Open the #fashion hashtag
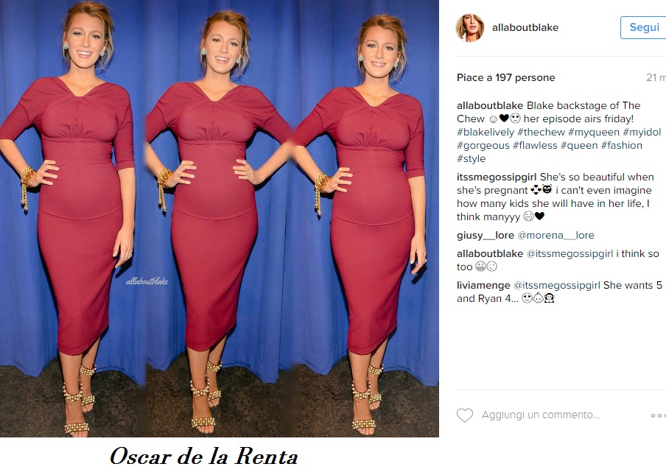The width and height of the screenshot is (666, 475). point(621,145)
